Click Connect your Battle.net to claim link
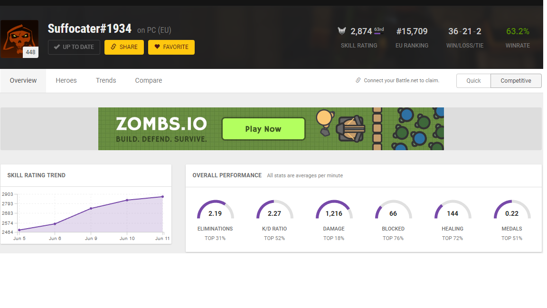Image resolution: width=547 pixels, height=308 pixels. (x=402, y=81)
